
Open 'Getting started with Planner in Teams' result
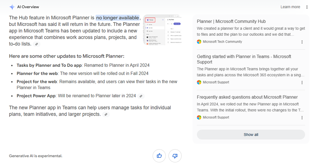(244, 59)
